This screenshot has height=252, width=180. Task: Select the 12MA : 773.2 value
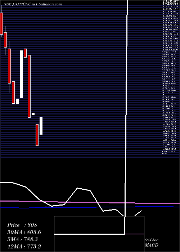coord(25,246)
